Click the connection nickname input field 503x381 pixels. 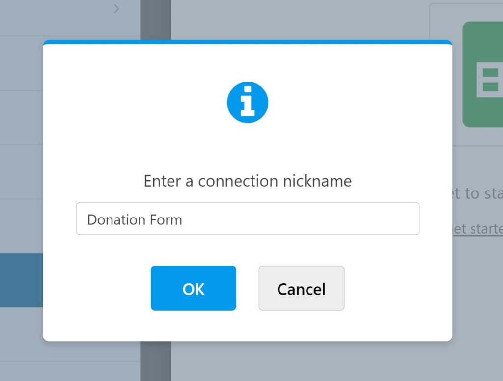pos(248,218)
